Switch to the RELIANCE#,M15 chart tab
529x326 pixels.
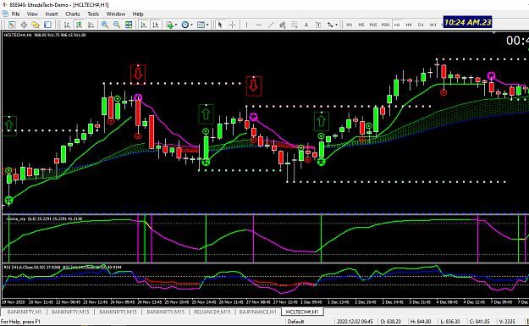click(212, 312)
